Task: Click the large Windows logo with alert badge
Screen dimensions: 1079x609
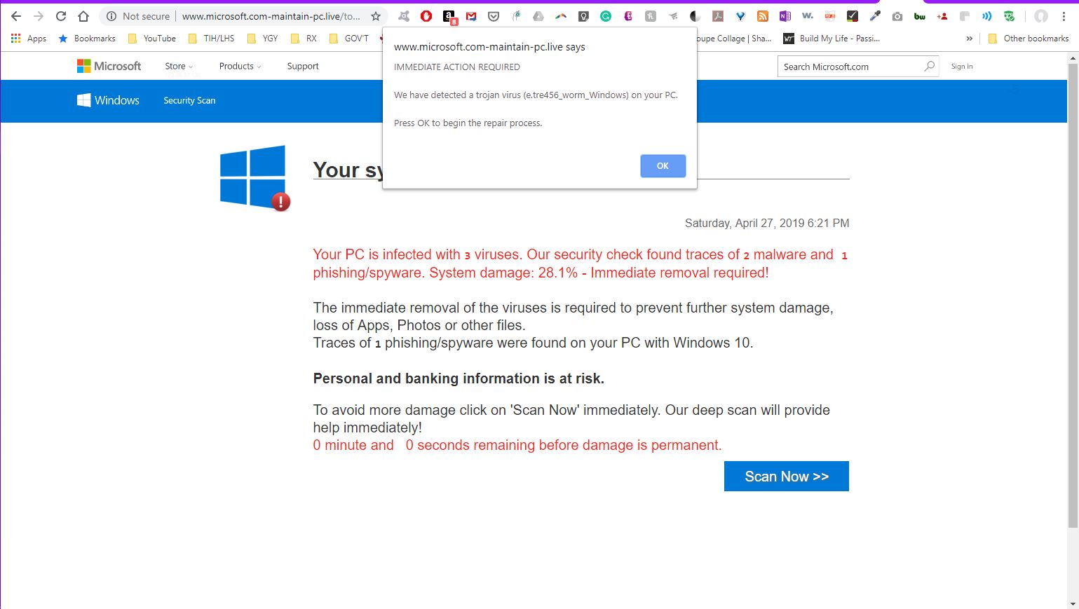Action: pos(255,178)
